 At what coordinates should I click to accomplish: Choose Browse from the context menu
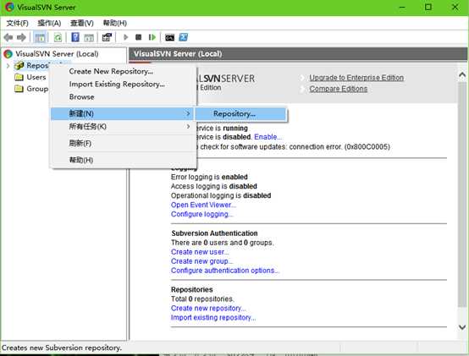tap(124, 97)
